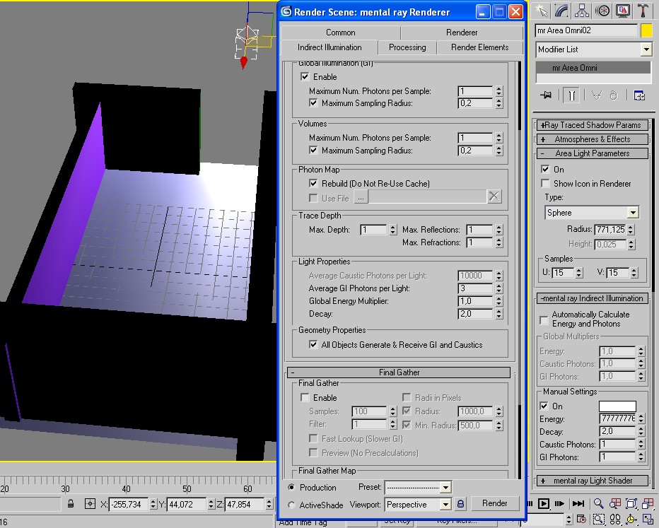
Task: Open the Display command panel tab
Action: pos(622,11)
